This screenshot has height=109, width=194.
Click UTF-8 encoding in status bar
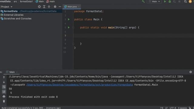[x=173, y=108]
